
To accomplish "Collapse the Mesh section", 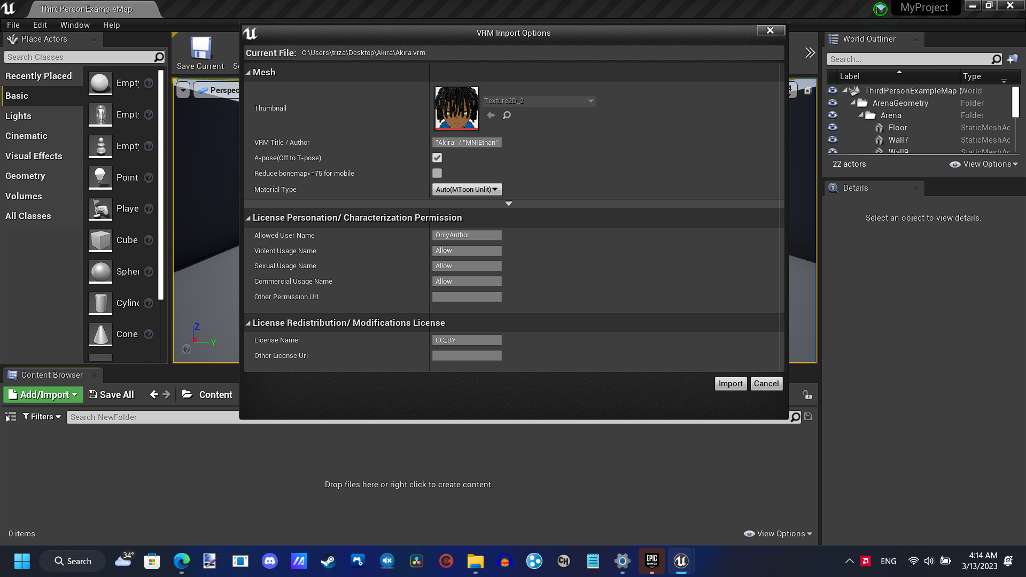I will tap(248, 72).
